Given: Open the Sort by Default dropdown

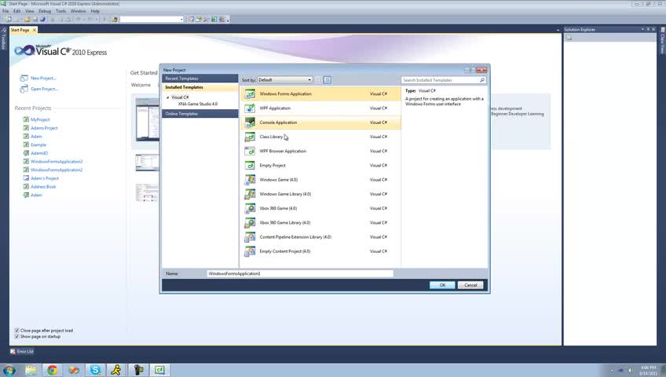Looking at the screenshot, I should [x=284, y=80].
